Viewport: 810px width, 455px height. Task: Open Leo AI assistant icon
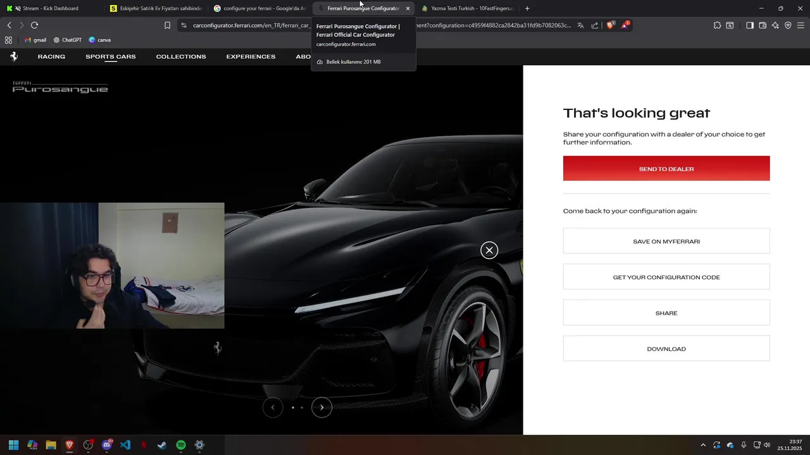click(x=775, y=25)
